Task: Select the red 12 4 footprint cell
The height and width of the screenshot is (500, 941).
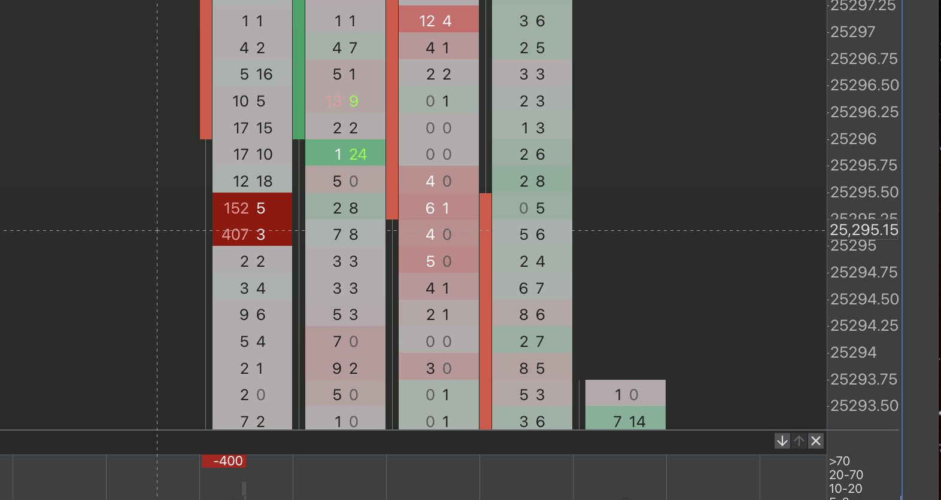Action: click(438, 21)
